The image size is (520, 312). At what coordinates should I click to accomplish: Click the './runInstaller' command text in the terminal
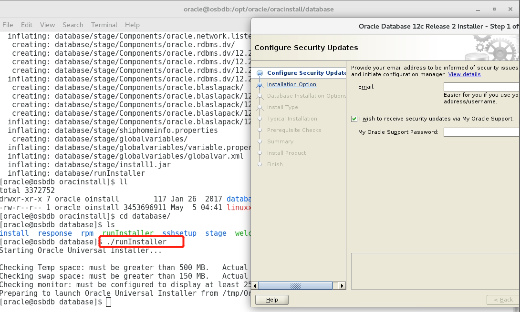[x=136, y=242]
